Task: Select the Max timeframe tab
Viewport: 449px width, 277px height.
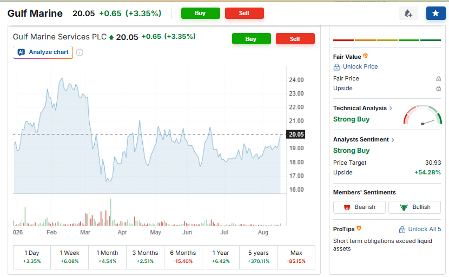Action: (x=296, y=256)
